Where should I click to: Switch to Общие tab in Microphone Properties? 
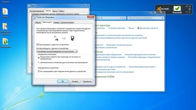coord(38,22)
